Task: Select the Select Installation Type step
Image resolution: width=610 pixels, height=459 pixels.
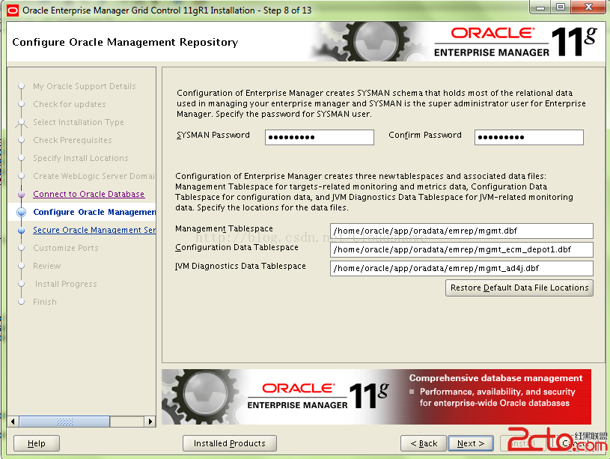Action: click(x=79, y=122)
